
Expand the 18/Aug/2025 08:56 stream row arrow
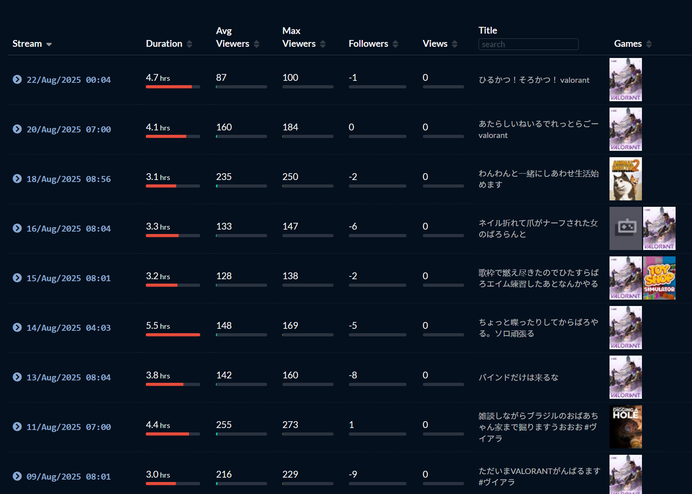click(17, 179)
